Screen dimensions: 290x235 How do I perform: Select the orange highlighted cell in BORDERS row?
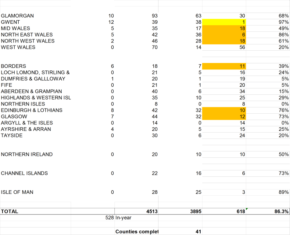pyautogui.click(x=224, y=66)
